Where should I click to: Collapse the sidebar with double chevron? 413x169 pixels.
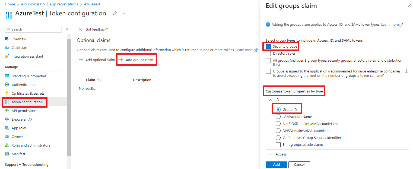[x=67, y=29]
